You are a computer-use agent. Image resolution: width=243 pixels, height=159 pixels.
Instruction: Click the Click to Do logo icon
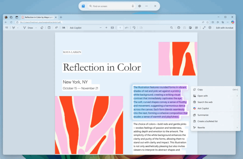(x=83, y=6)
